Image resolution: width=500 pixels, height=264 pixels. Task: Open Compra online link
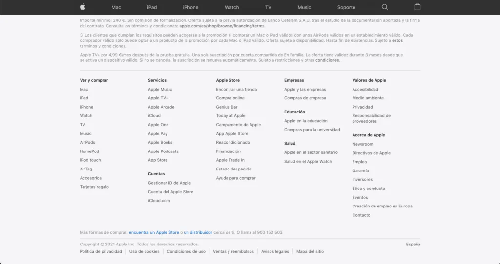[x=230, y=98]
